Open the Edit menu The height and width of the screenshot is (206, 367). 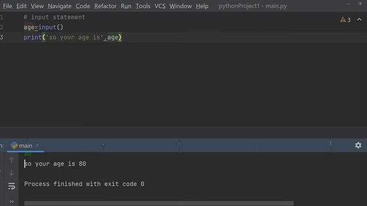(21, 6)
